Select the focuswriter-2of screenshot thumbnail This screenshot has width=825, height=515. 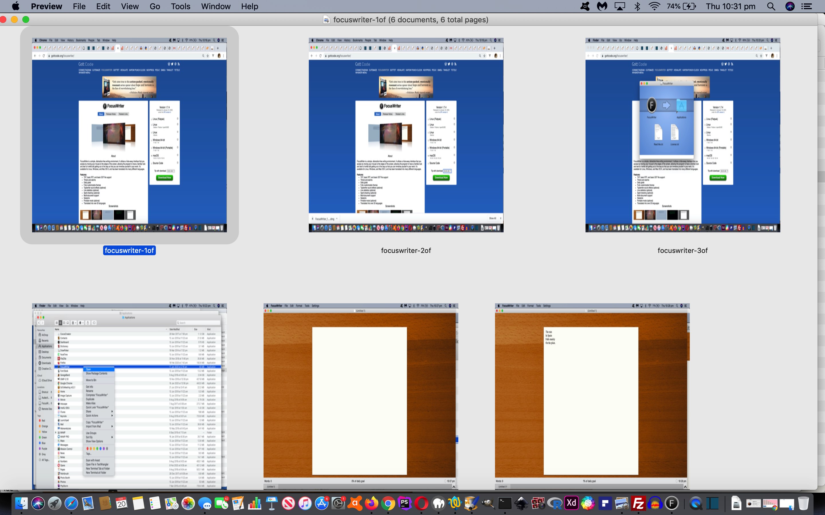coord(406,135)
